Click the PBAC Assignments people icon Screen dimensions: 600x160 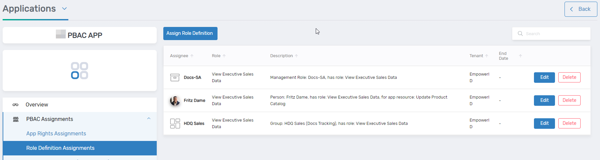coord(16,119)
